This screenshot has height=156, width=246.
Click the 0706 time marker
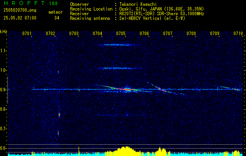click(x=144, y=34)
